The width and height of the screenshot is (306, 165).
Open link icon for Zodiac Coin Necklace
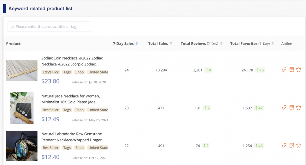(284, 70)
